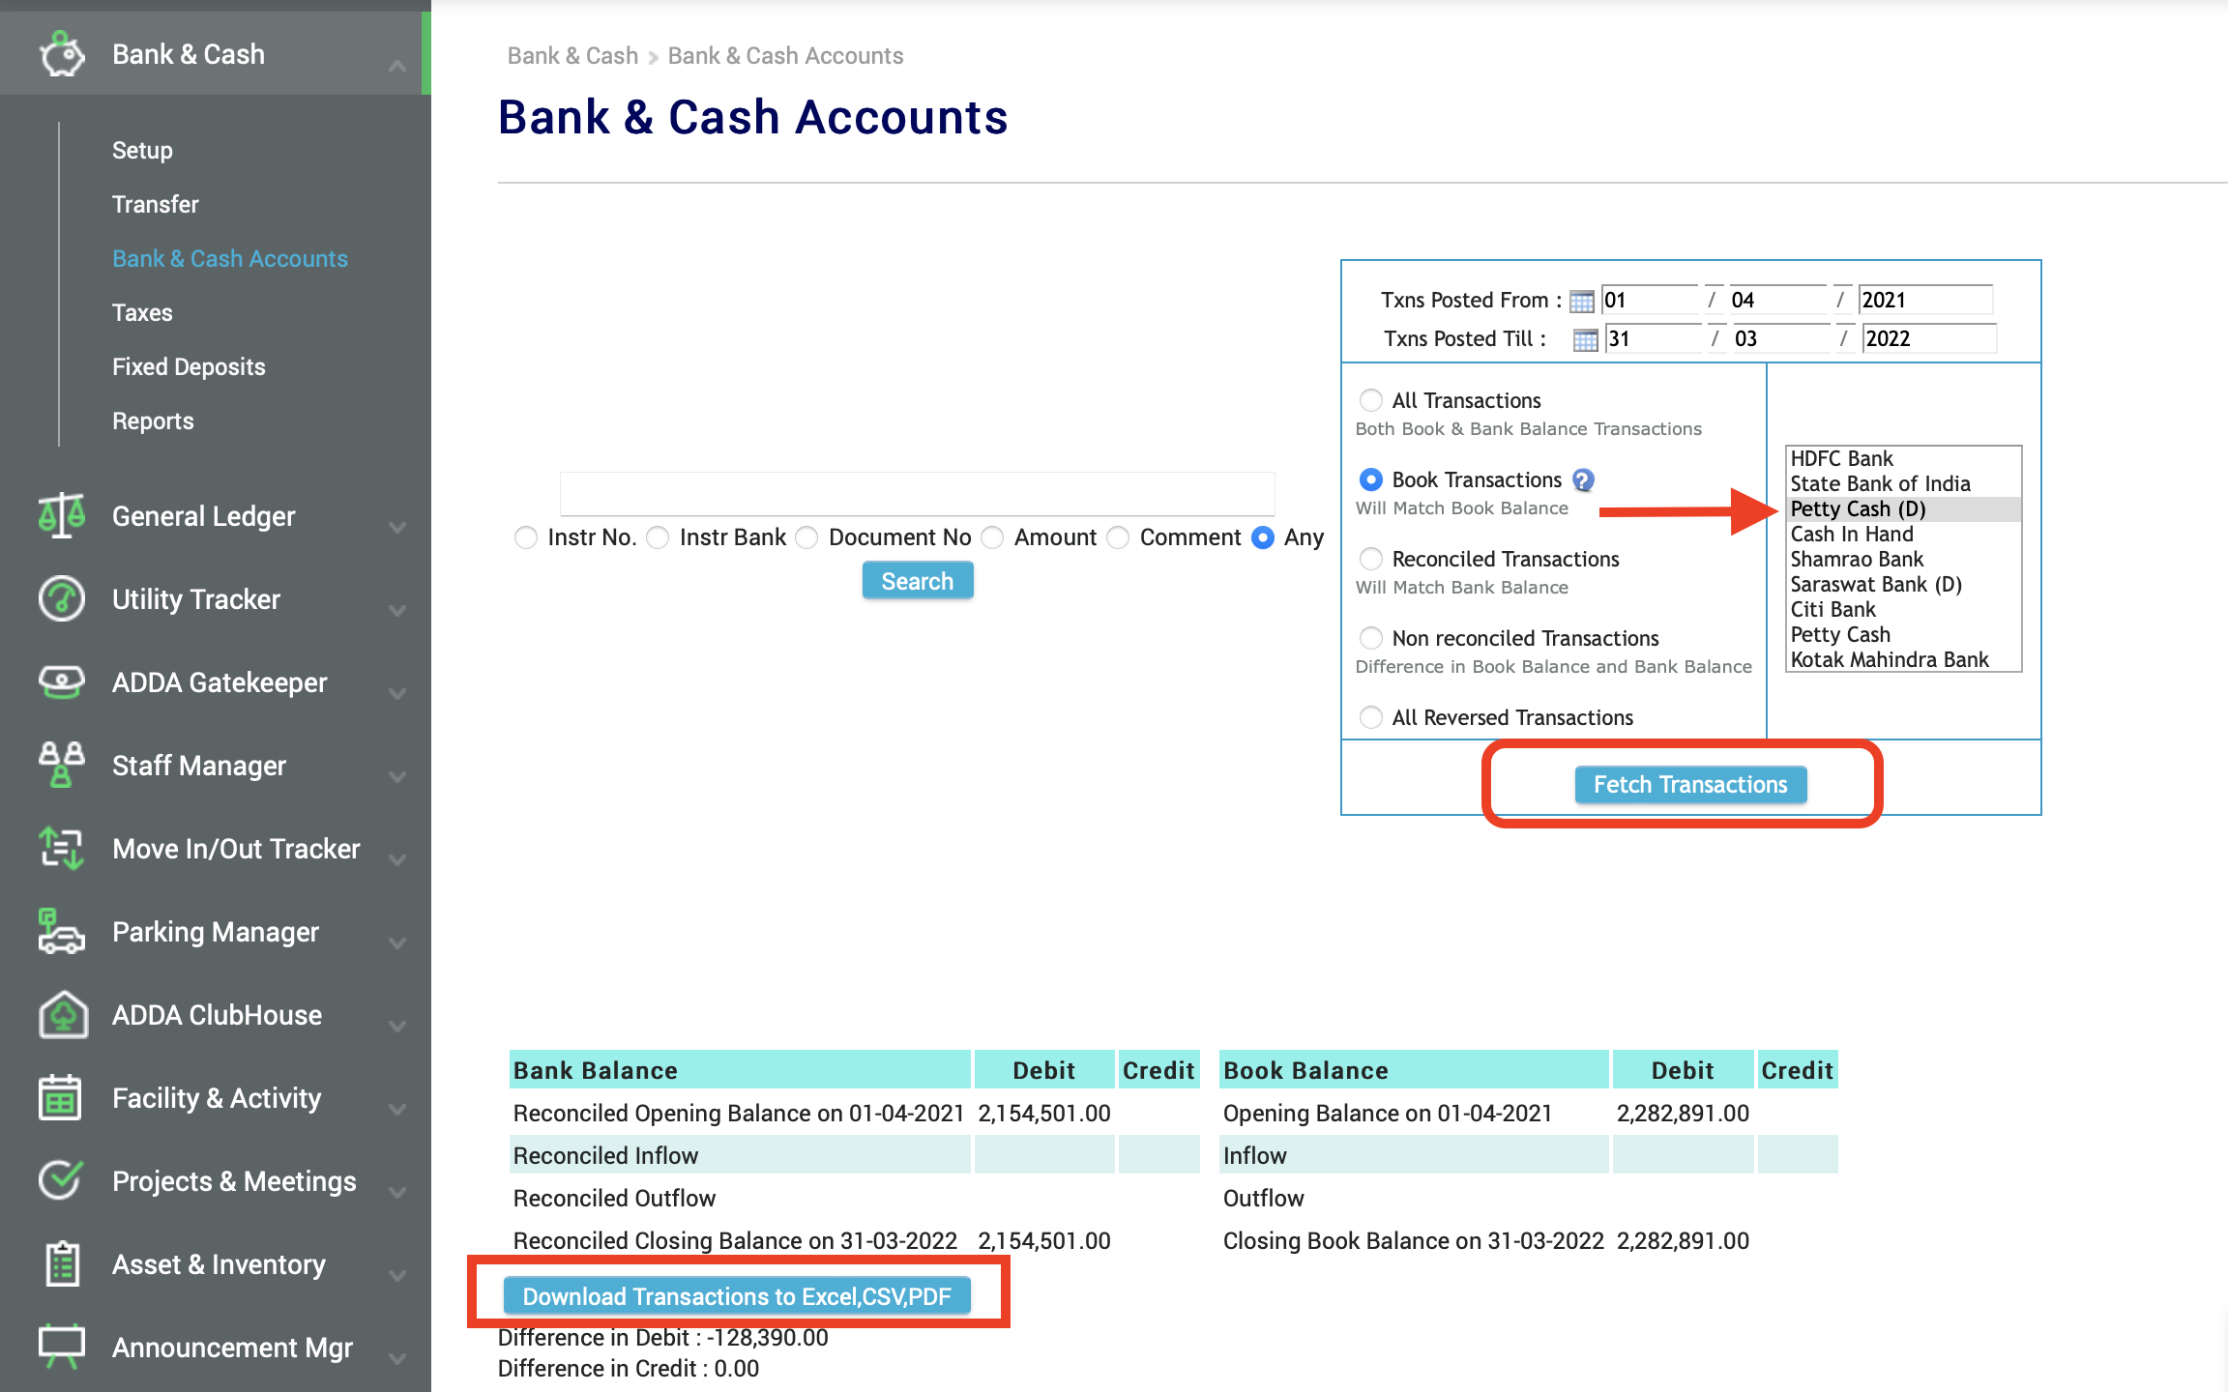Download Transactions to Excel,CSV,PDF

(737, 1296)
